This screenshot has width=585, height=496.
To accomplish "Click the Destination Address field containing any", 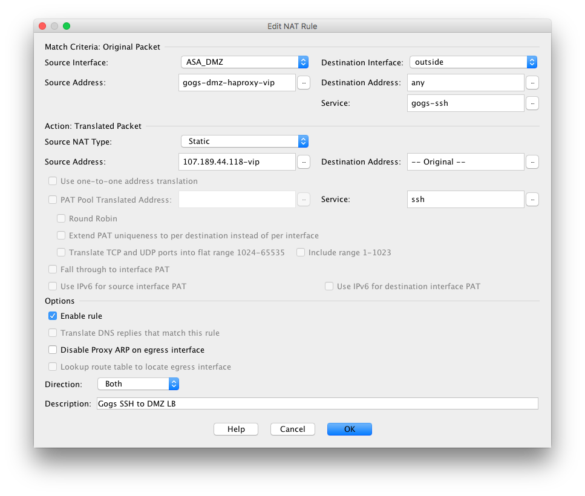I will tap(465, 83).
